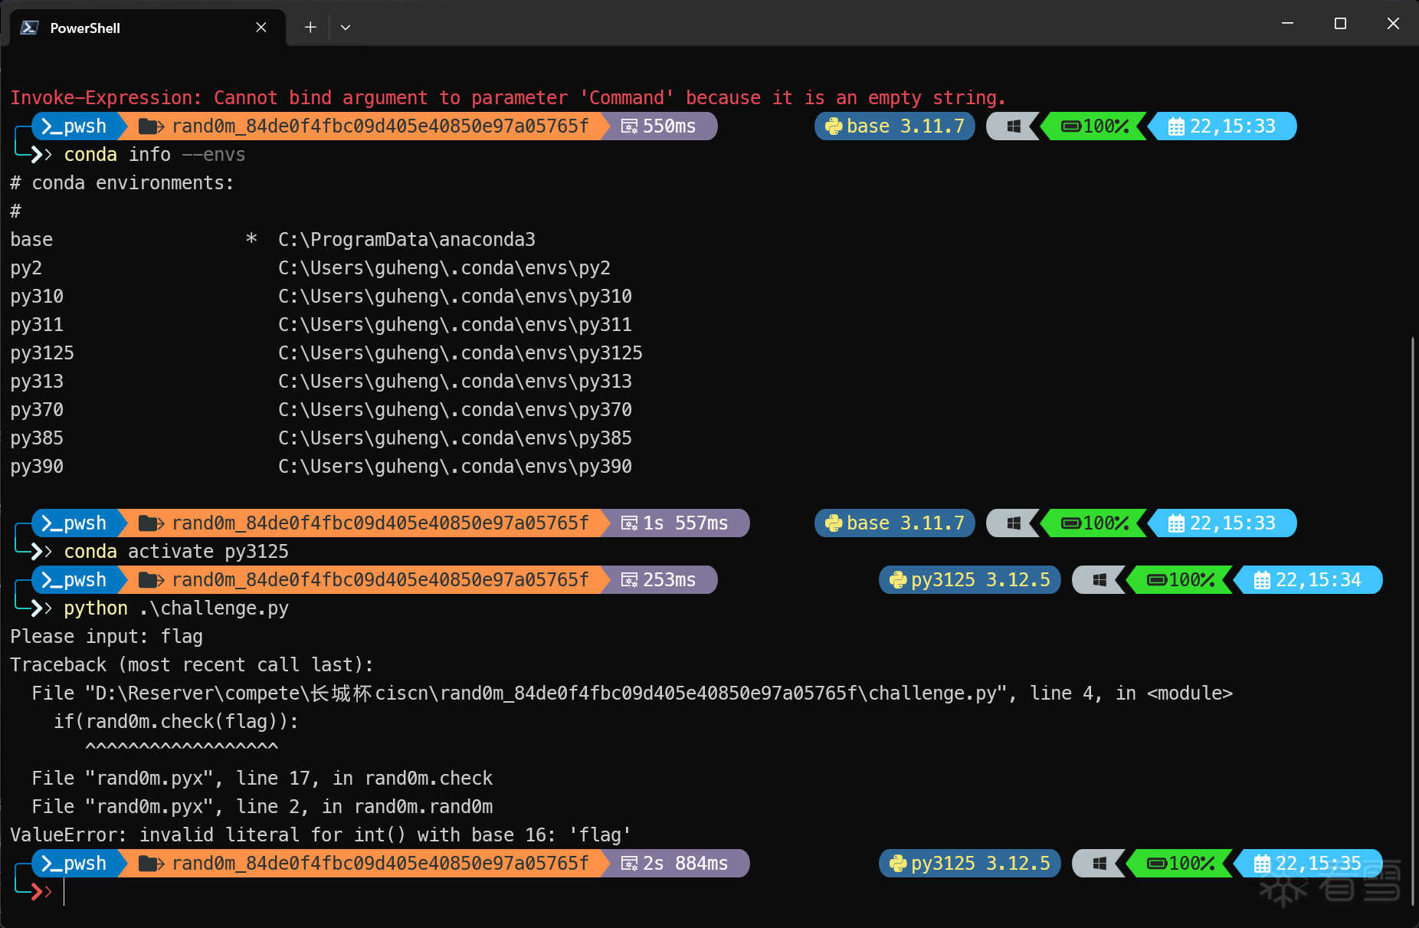
Task: Click the 'conda activate py3125' command
Action: point(176,552)
